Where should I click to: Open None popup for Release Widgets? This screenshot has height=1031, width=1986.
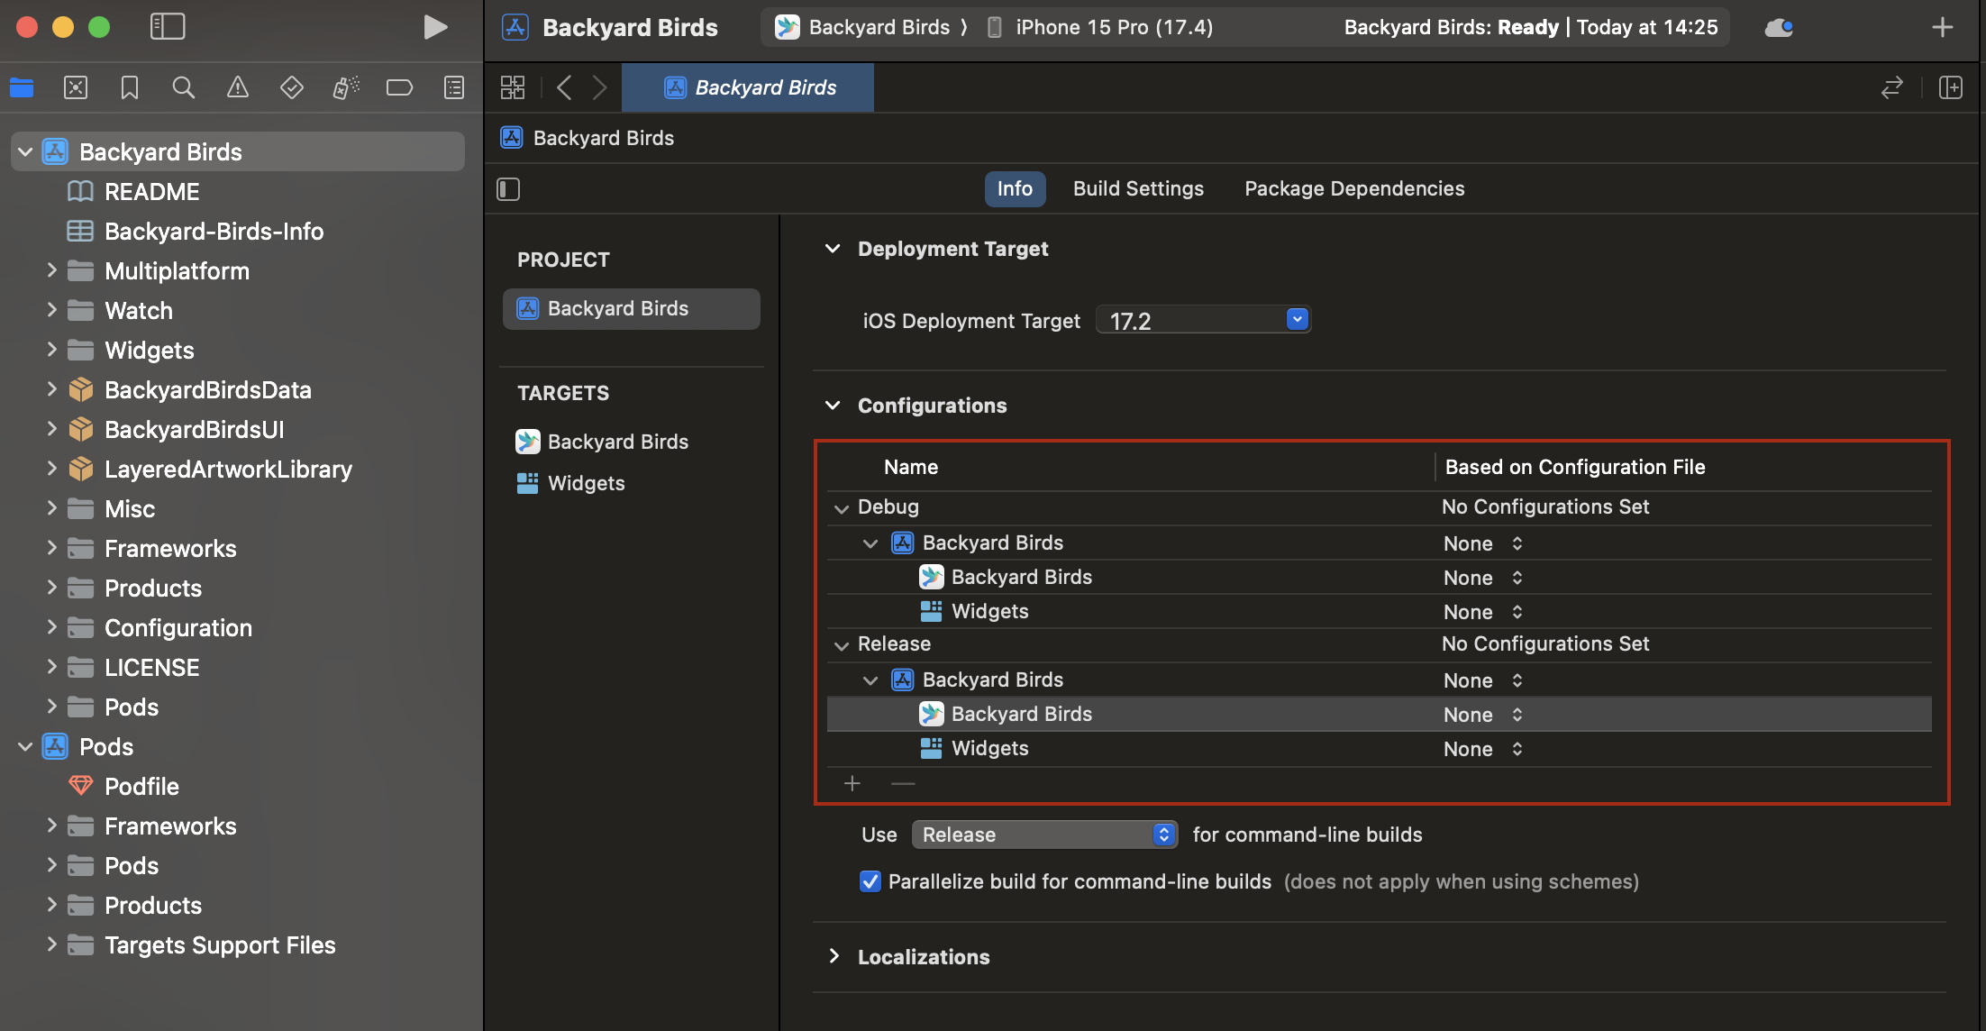coord(1483,749)
